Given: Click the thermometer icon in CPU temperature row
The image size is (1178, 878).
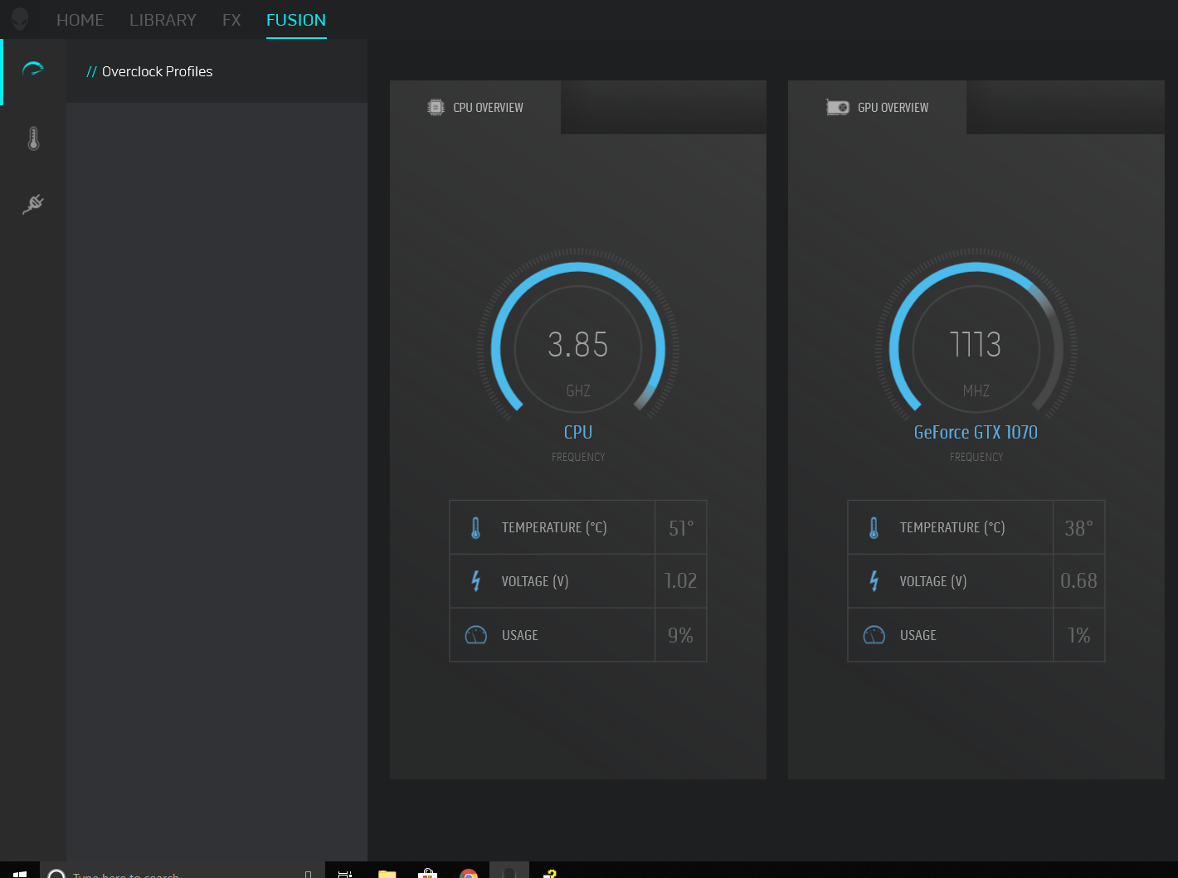Looking at the screenshot, I should pyautogui.click(x=475, y=526).
